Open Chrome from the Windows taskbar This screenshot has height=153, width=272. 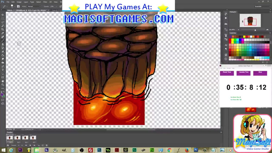click(x=169, y=150)
